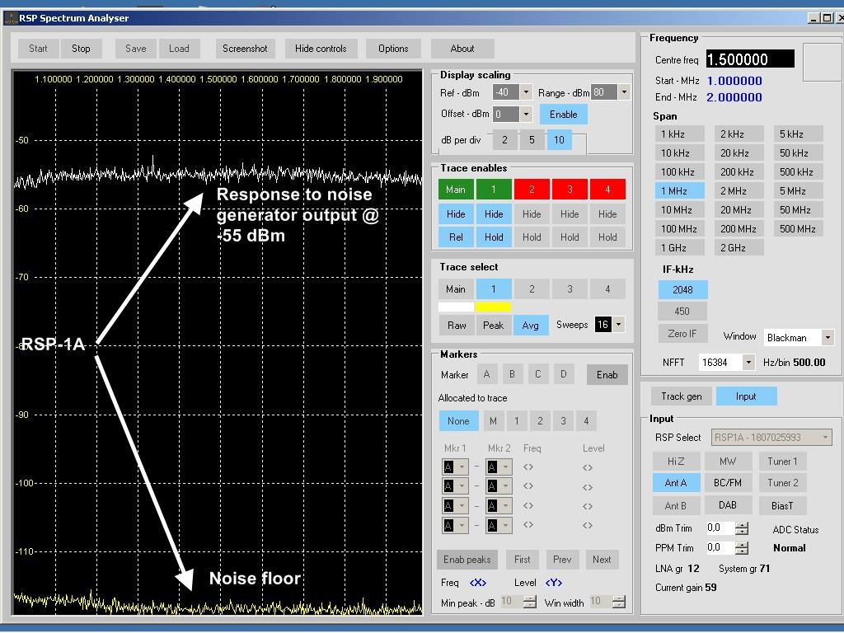Switch to Track gen tab
The width and height of the screenshot is (844, 633).
pyautogui.click(x=682, y=396)
